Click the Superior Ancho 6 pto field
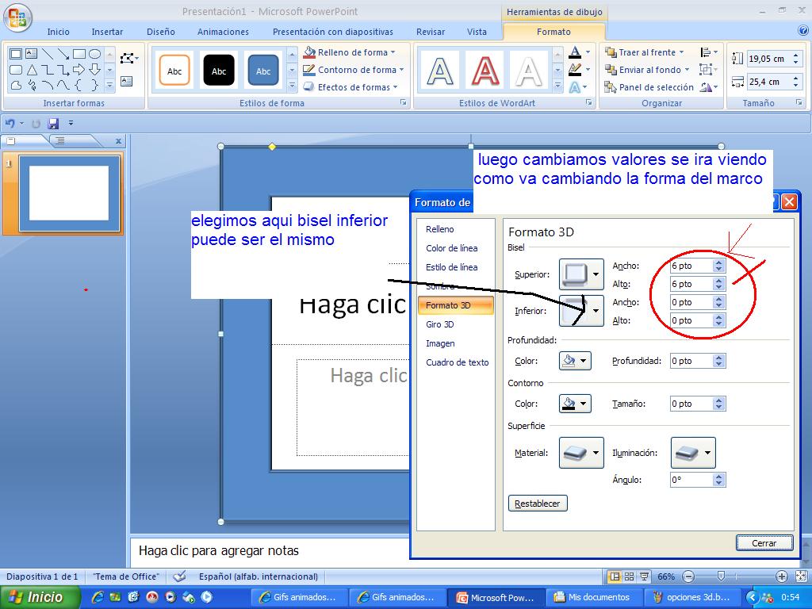This screenshot has width=812, height=609. [x=691, y=266]
